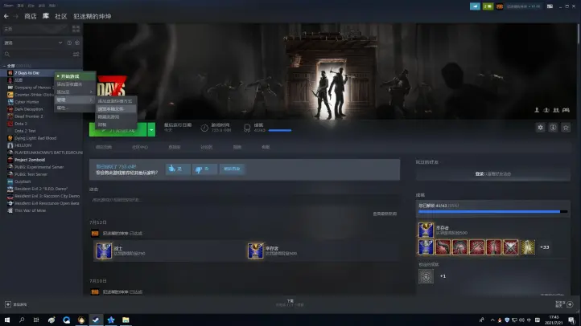
Task: Open the 社区中心 game tab
Action: point(140,147)
